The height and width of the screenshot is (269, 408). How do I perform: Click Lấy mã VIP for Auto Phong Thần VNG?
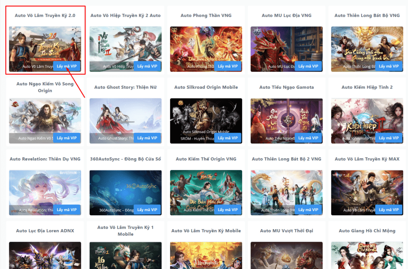pos(228,66)
